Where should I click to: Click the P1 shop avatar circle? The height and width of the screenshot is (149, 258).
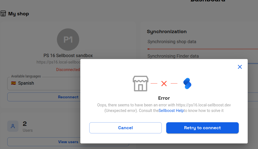click(x=68, y=40)
